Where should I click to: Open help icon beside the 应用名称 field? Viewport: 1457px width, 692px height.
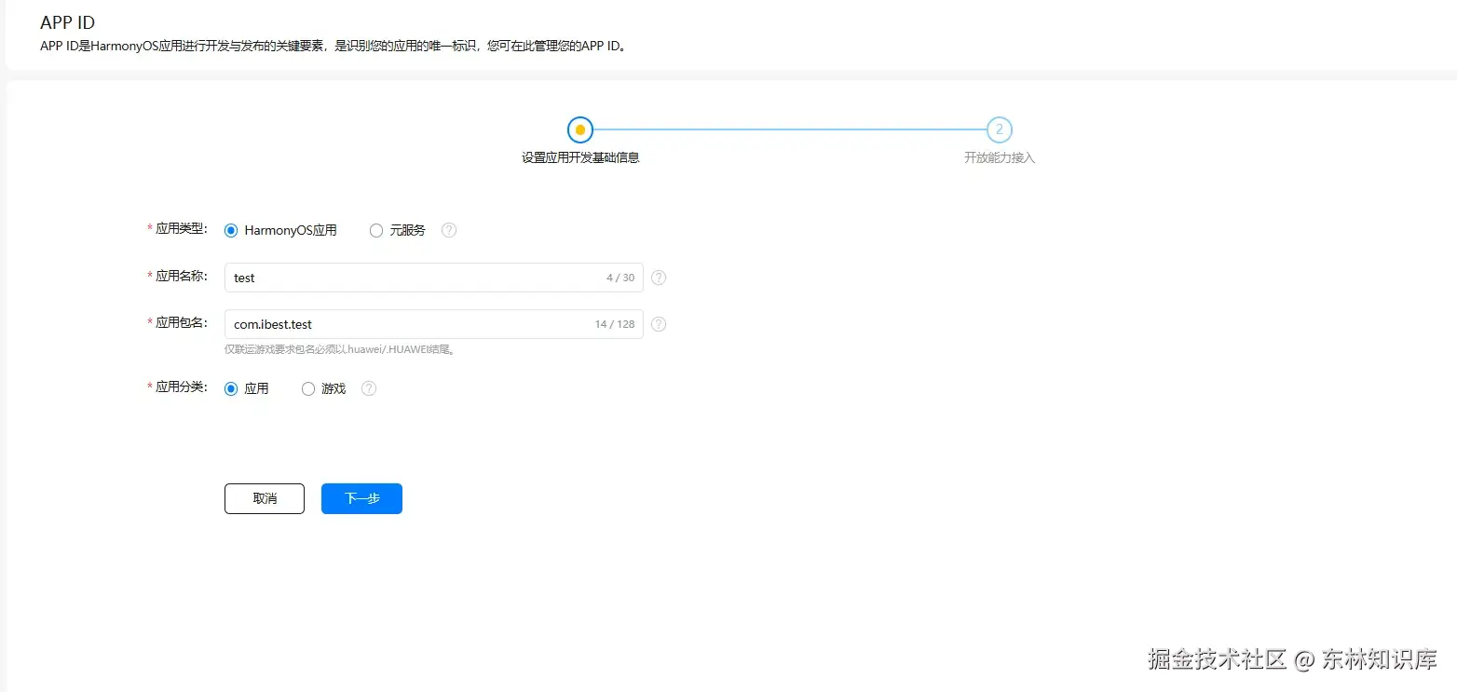click(659, 278)
